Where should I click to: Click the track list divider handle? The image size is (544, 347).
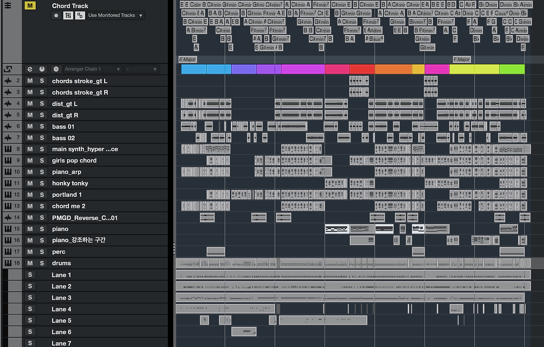tap(174, 249)
